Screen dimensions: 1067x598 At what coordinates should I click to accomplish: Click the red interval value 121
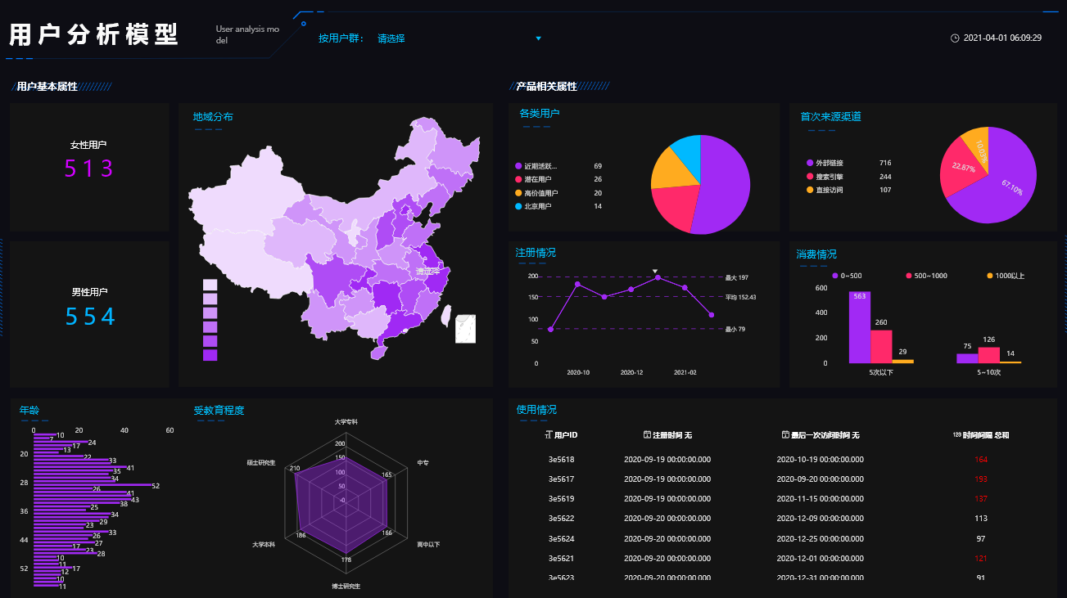point(981,558)
